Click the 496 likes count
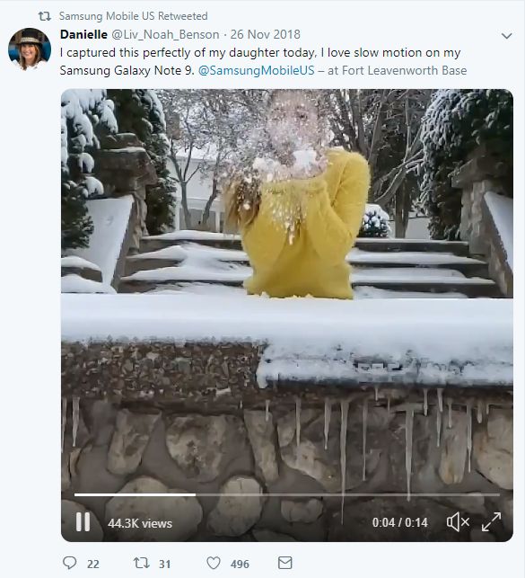 (x=240, y=564)
